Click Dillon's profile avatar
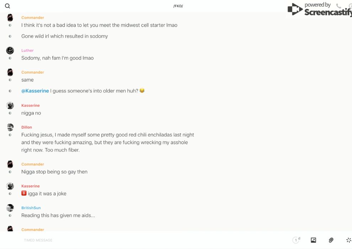Screen dimensions: 352x249 10,127
